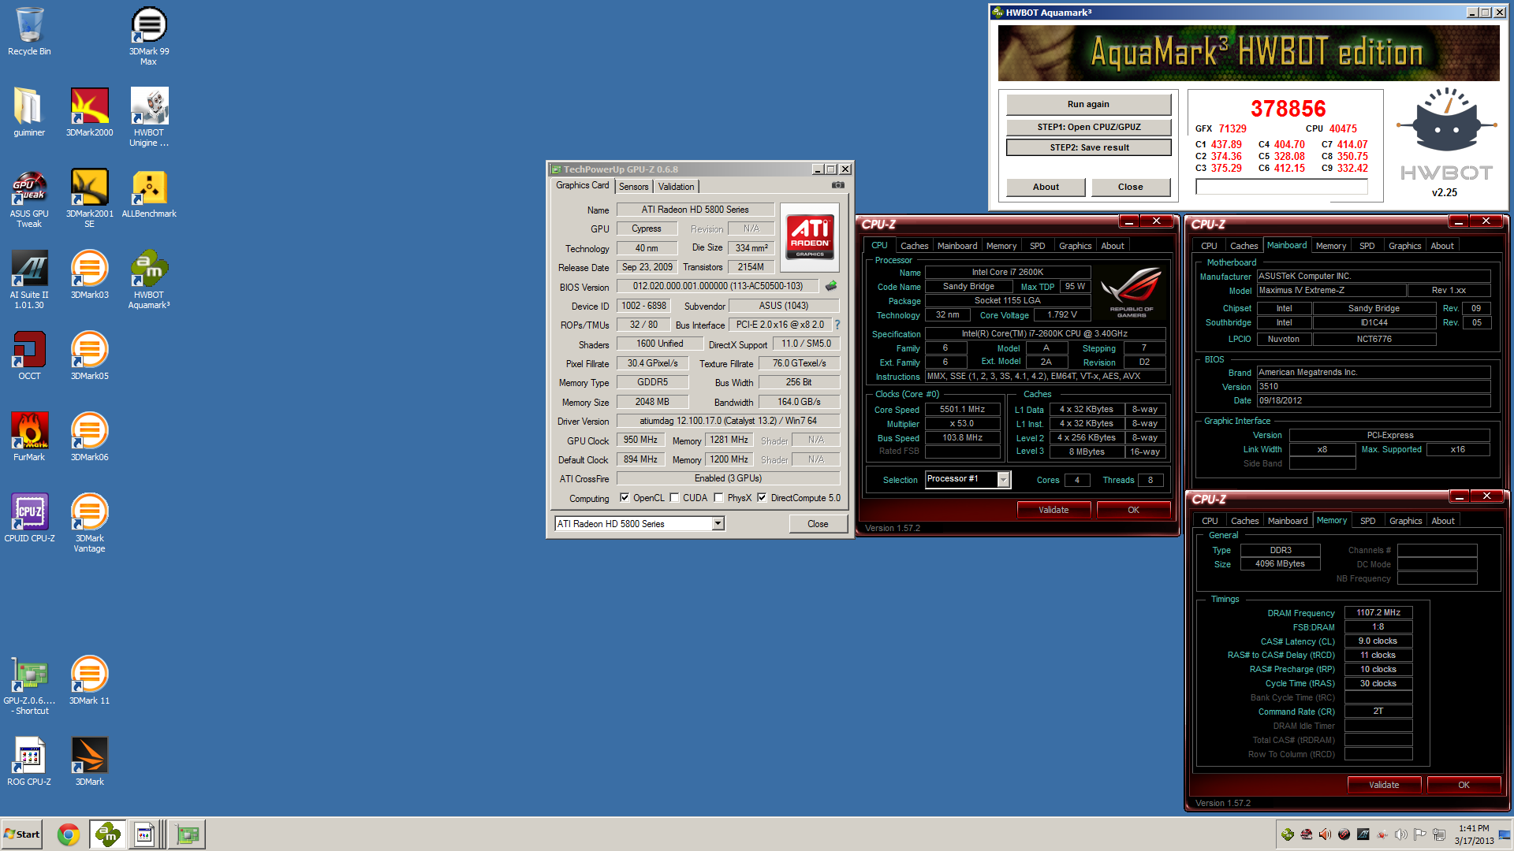This screenshot has width=1514, height=851.
Task: Select the Aquamark taskbar button
Action: tap(107, 834)
